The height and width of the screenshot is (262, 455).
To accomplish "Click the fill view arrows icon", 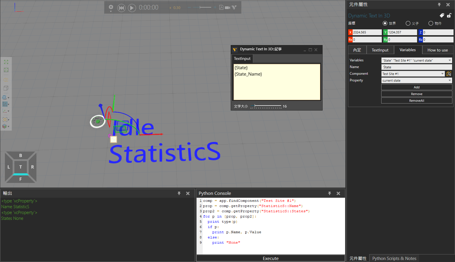I will (6, 62).
